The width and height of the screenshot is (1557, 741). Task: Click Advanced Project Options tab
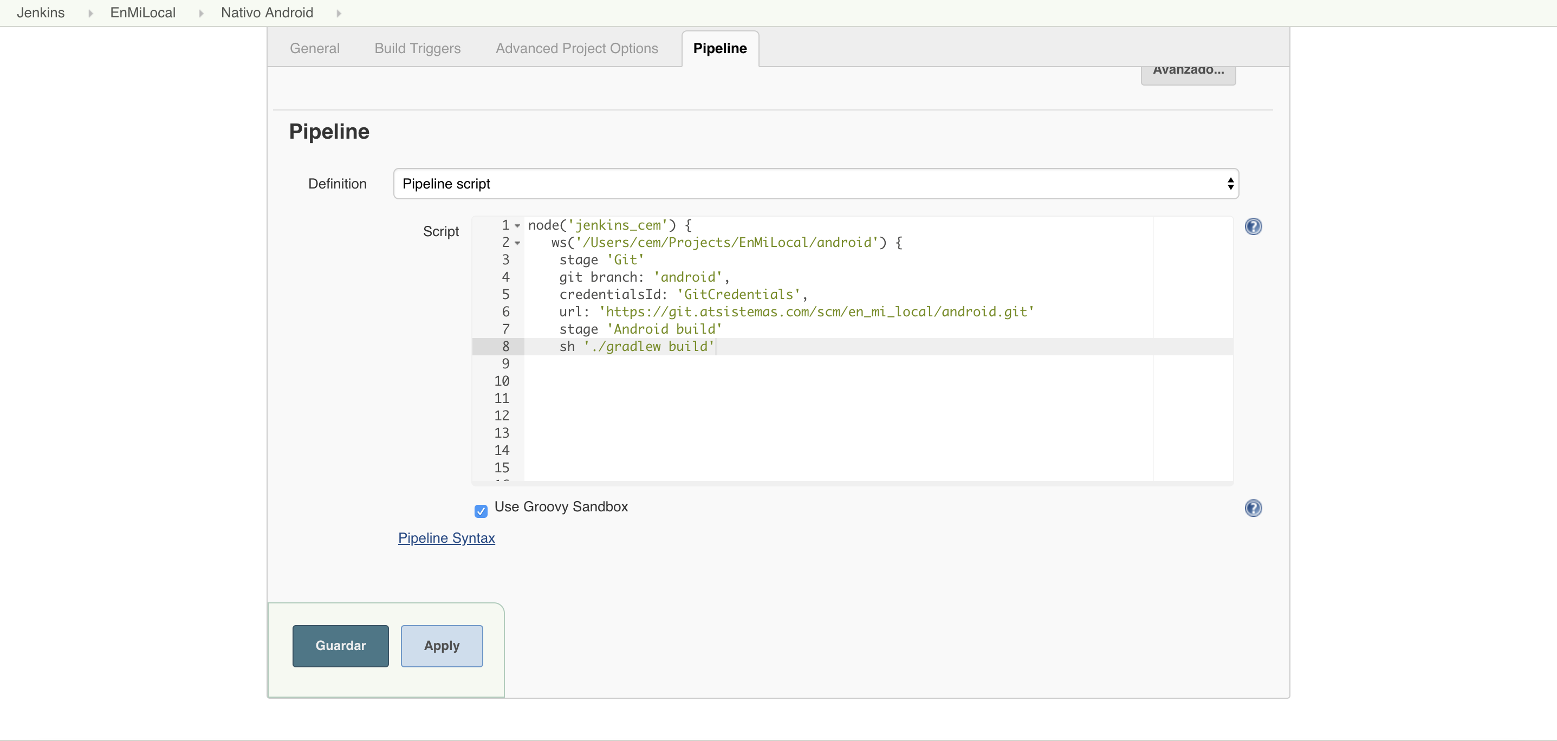pos(576,48)
